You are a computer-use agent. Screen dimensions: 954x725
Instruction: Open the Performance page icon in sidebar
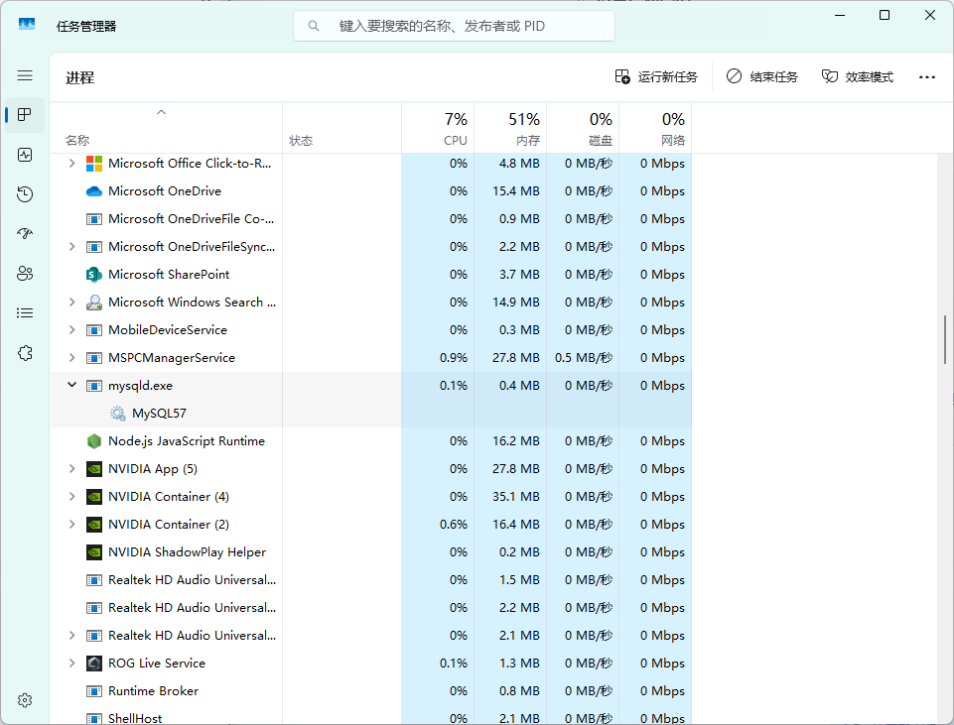[25, 155]
